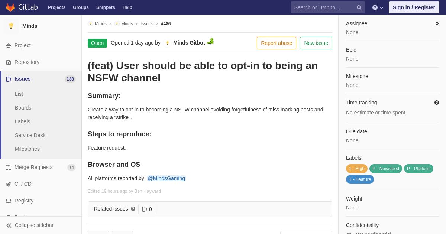
Task: Click the Time tracking help icon
Action: tap(437, 103)
